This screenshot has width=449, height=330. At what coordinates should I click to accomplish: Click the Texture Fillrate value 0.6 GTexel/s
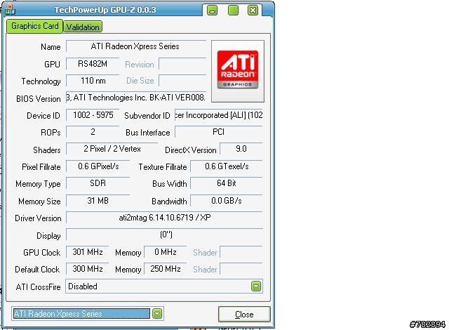click(x=227, y=166)
